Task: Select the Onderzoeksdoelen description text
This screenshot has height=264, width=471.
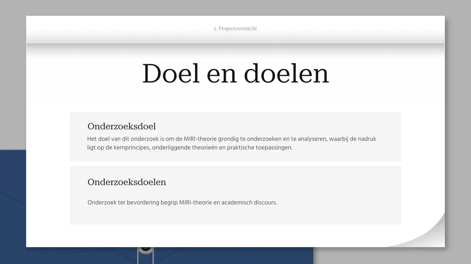Action: pyautogui.click(x=182, y=202)
